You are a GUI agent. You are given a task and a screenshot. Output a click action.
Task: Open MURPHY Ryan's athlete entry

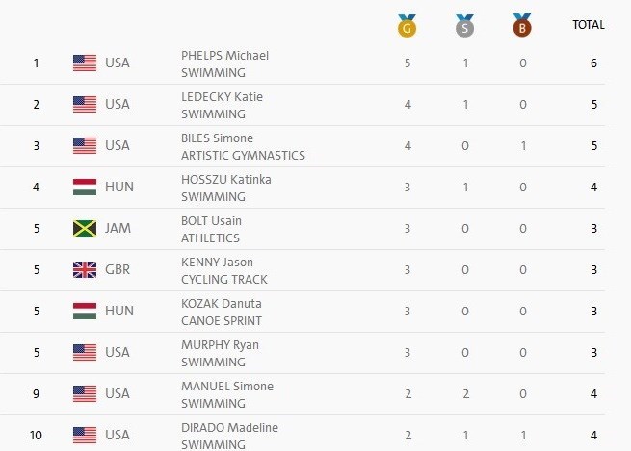tap(220, 345)
